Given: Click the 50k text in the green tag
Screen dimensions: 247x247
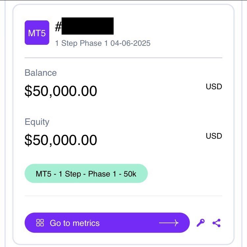Looking at the screenshot, I should [130, 174].
